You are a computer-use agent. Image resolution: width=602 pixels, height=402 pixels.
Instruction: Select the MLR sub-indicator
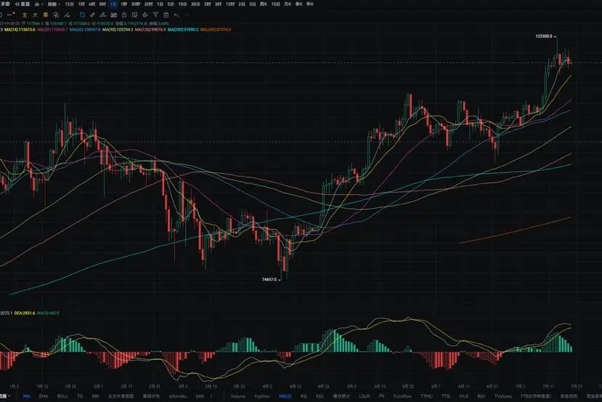pyautogui.click(x=464, y=396)
